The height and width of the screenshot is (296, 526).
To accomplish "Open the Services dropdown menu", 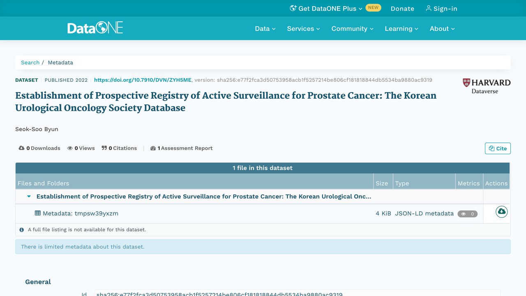I will pos(303,28).
